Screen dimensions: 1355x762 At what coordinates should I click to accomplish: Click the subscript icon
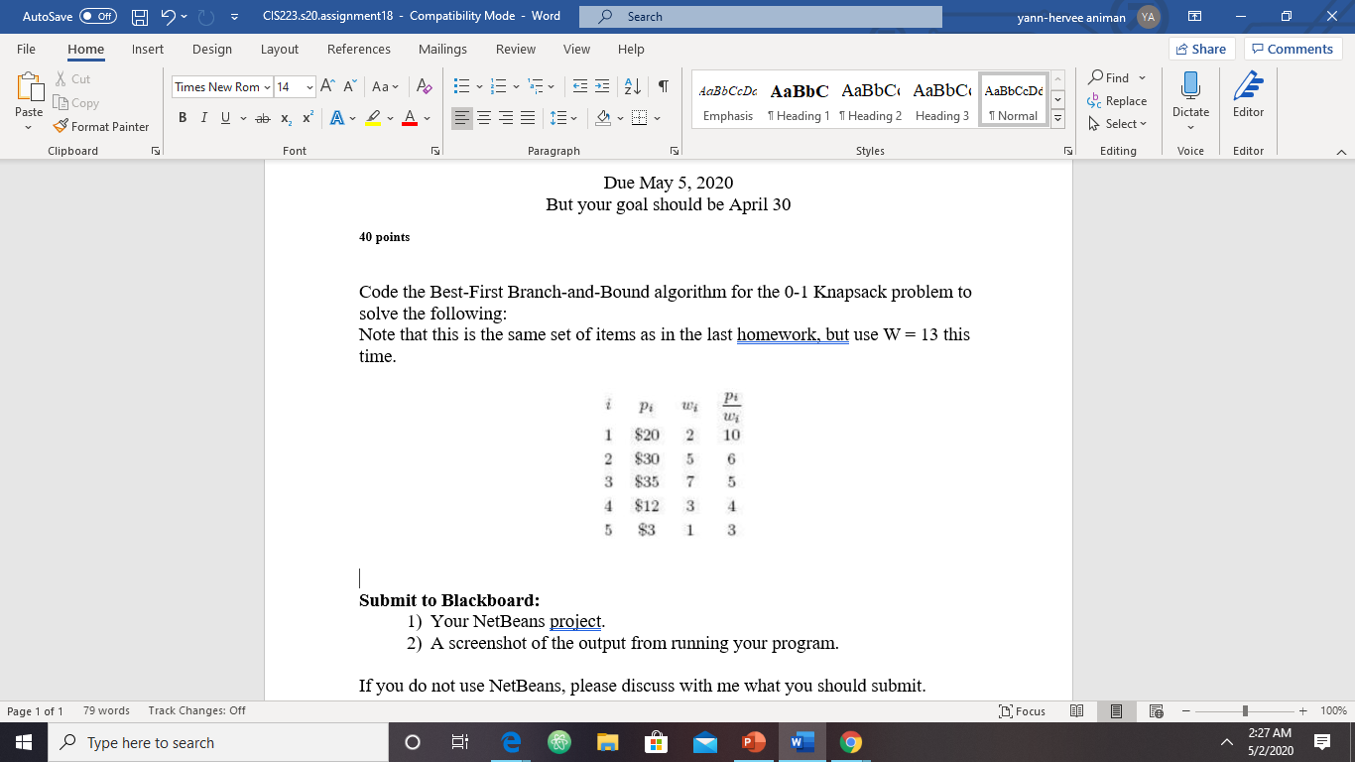(x=286, y=117)
